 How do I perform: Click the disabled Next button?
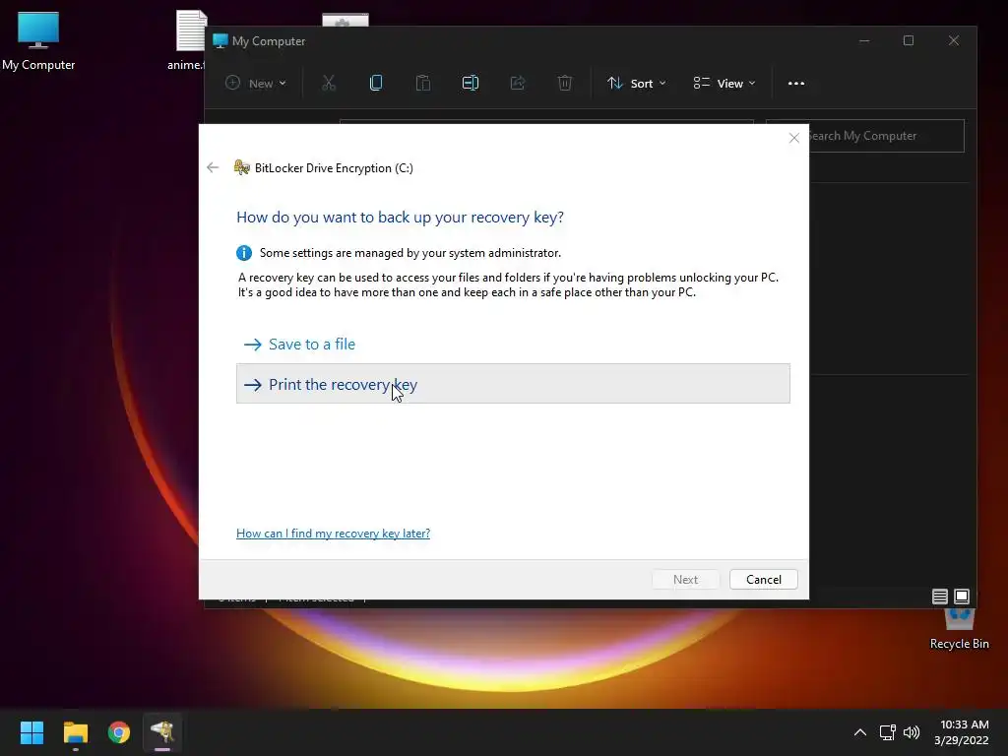[x=685, y=579]
